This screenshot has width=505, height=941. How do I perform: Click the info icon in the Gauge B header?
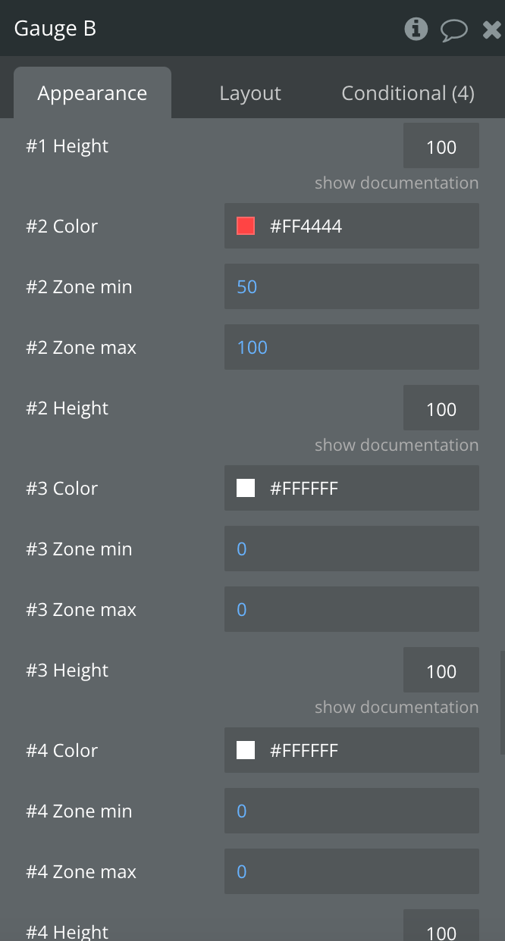[416, 29]
